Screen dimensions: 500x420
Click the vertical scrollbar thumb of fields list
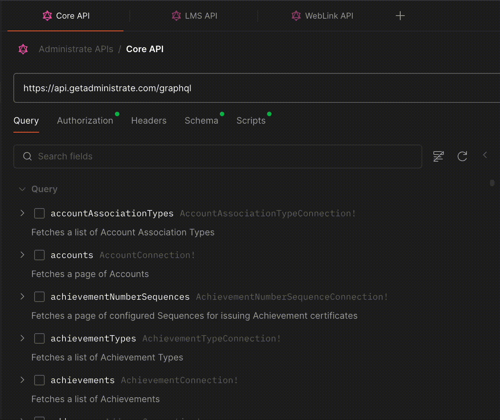click(492, 183)
